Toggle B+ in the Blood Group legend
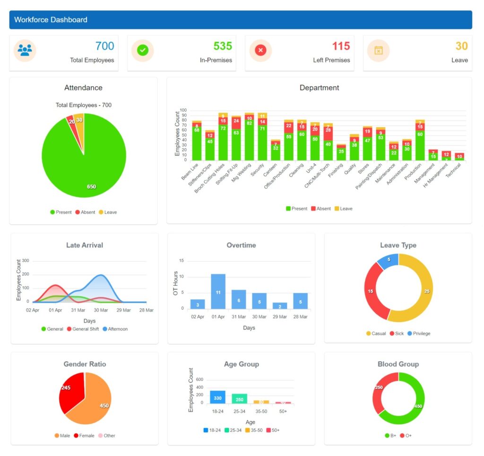 [391, 436]
